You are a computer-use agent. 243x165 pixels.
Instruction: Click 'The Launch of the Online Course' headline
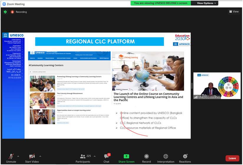coord(148,97)
